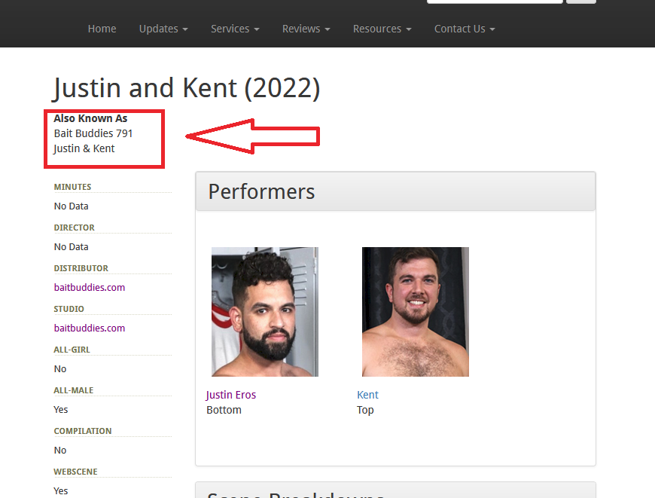Click the Bait Buddies 791 alias text
Screen dimensions: 655x498
(x=93, y=133)
